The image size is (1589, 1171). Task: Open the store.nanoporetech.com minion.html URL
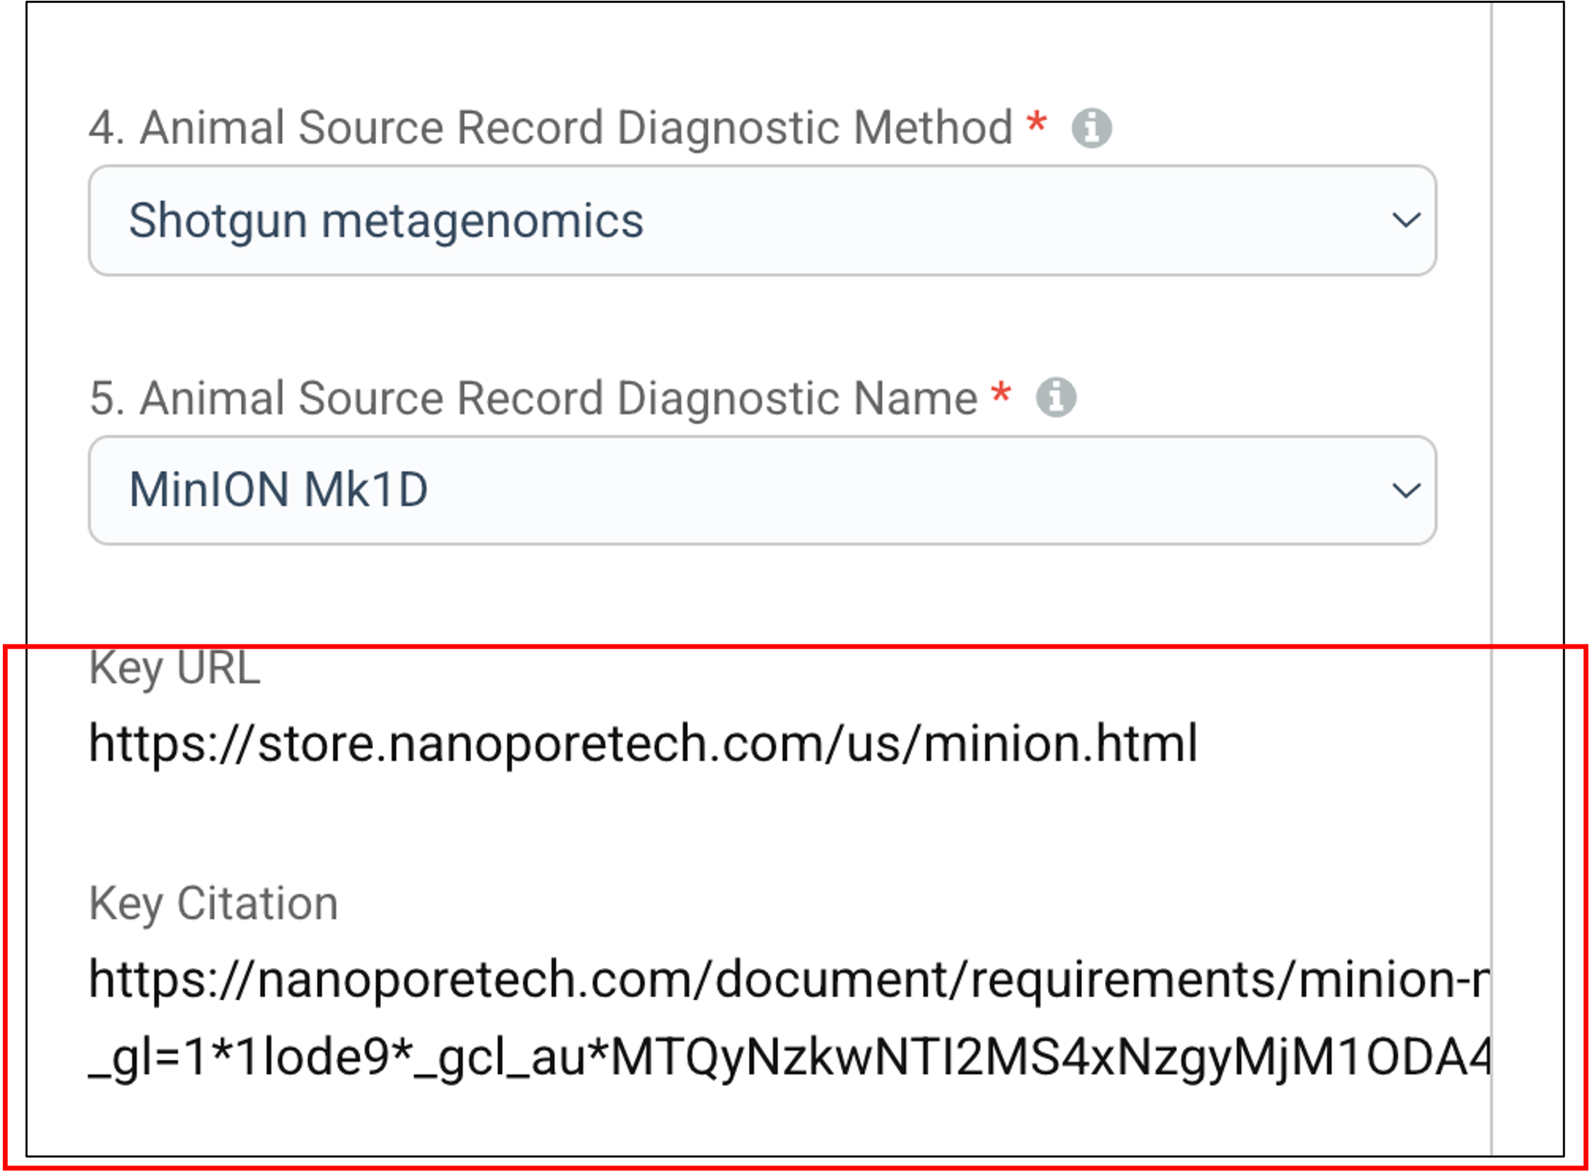tap(643, 743)
